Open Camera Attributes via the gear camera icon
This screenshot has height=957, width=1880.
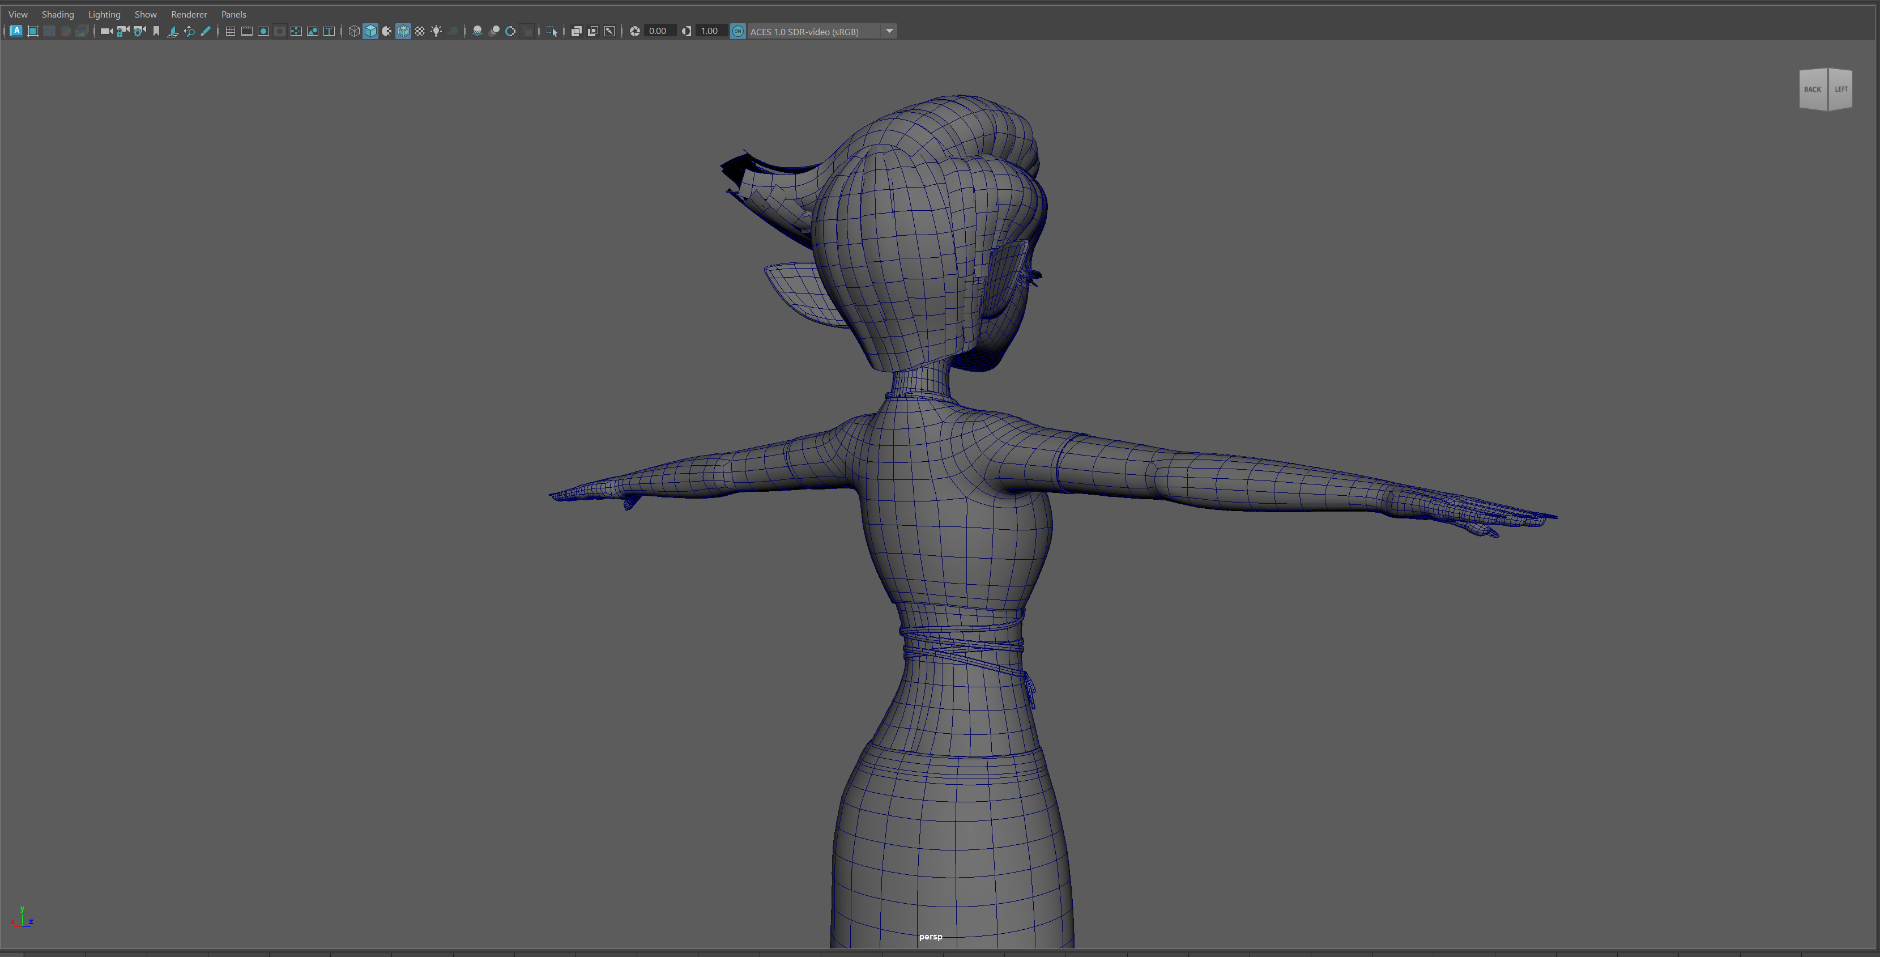tap(139, 31)
